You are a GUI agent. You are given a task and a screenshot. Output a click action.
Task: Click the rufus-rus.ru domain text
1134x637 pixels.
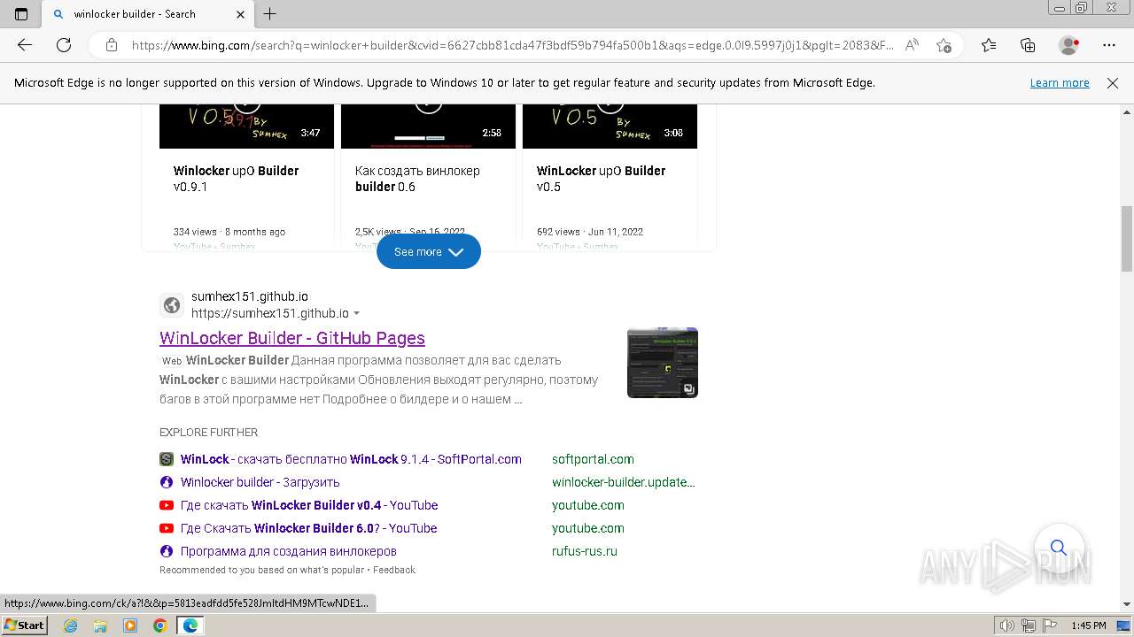585,551
